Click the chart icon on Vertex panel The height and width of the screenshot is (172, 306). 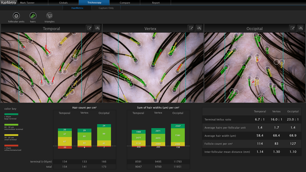(199, 28)
